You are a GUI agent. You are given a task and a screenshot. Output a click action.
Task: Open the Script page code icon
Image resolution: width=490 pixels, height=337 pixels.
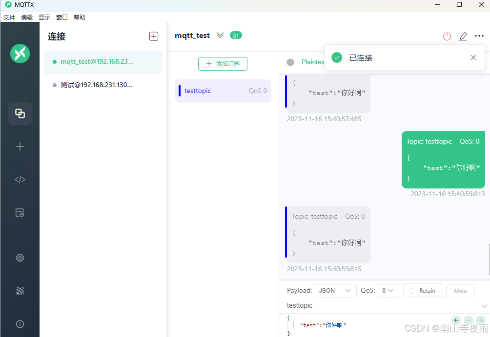20,180
